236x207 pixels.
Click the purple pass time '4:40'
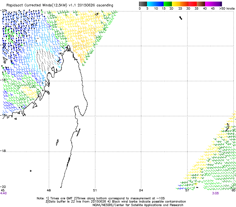click(4, 193)
